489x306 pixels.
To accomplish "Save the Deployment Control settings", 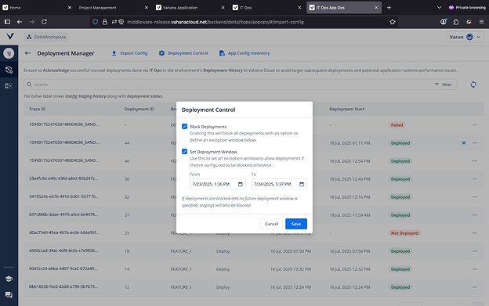I will [296, 224].
